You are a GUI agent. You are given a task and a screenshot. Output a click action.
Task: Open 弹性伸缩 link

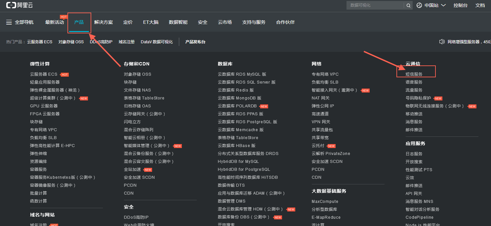pyautogui.click(x=38, y=154)
